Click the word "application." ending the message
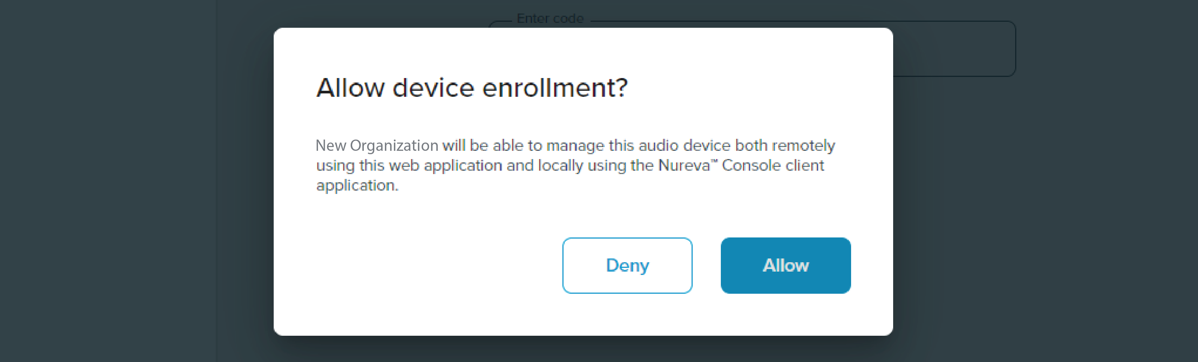The image size is (1198, 362). pyautogui.click(x=357, y=186)
